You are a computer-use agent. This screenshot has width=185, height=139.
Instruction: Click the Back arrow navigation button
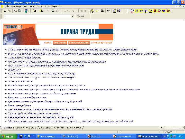pos(66,11)
